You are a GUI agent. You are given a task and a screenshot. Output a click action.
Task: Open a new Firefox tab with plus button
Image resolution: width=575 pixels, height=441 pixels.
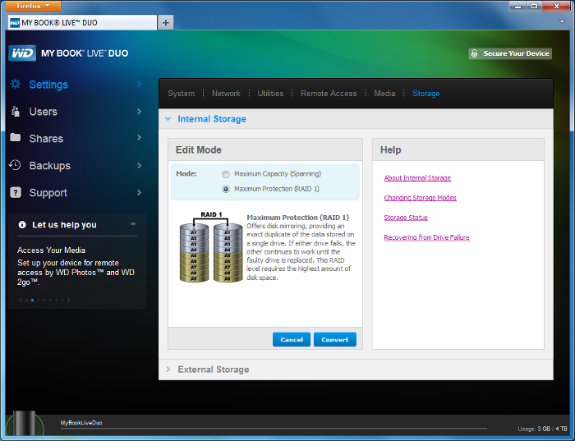[166, 23]
